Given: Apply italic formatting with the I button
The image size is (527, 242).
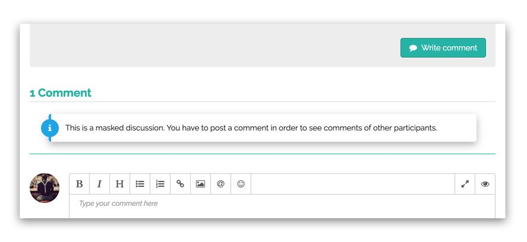Looking at the screenshot, I should [x=99, y=184].
